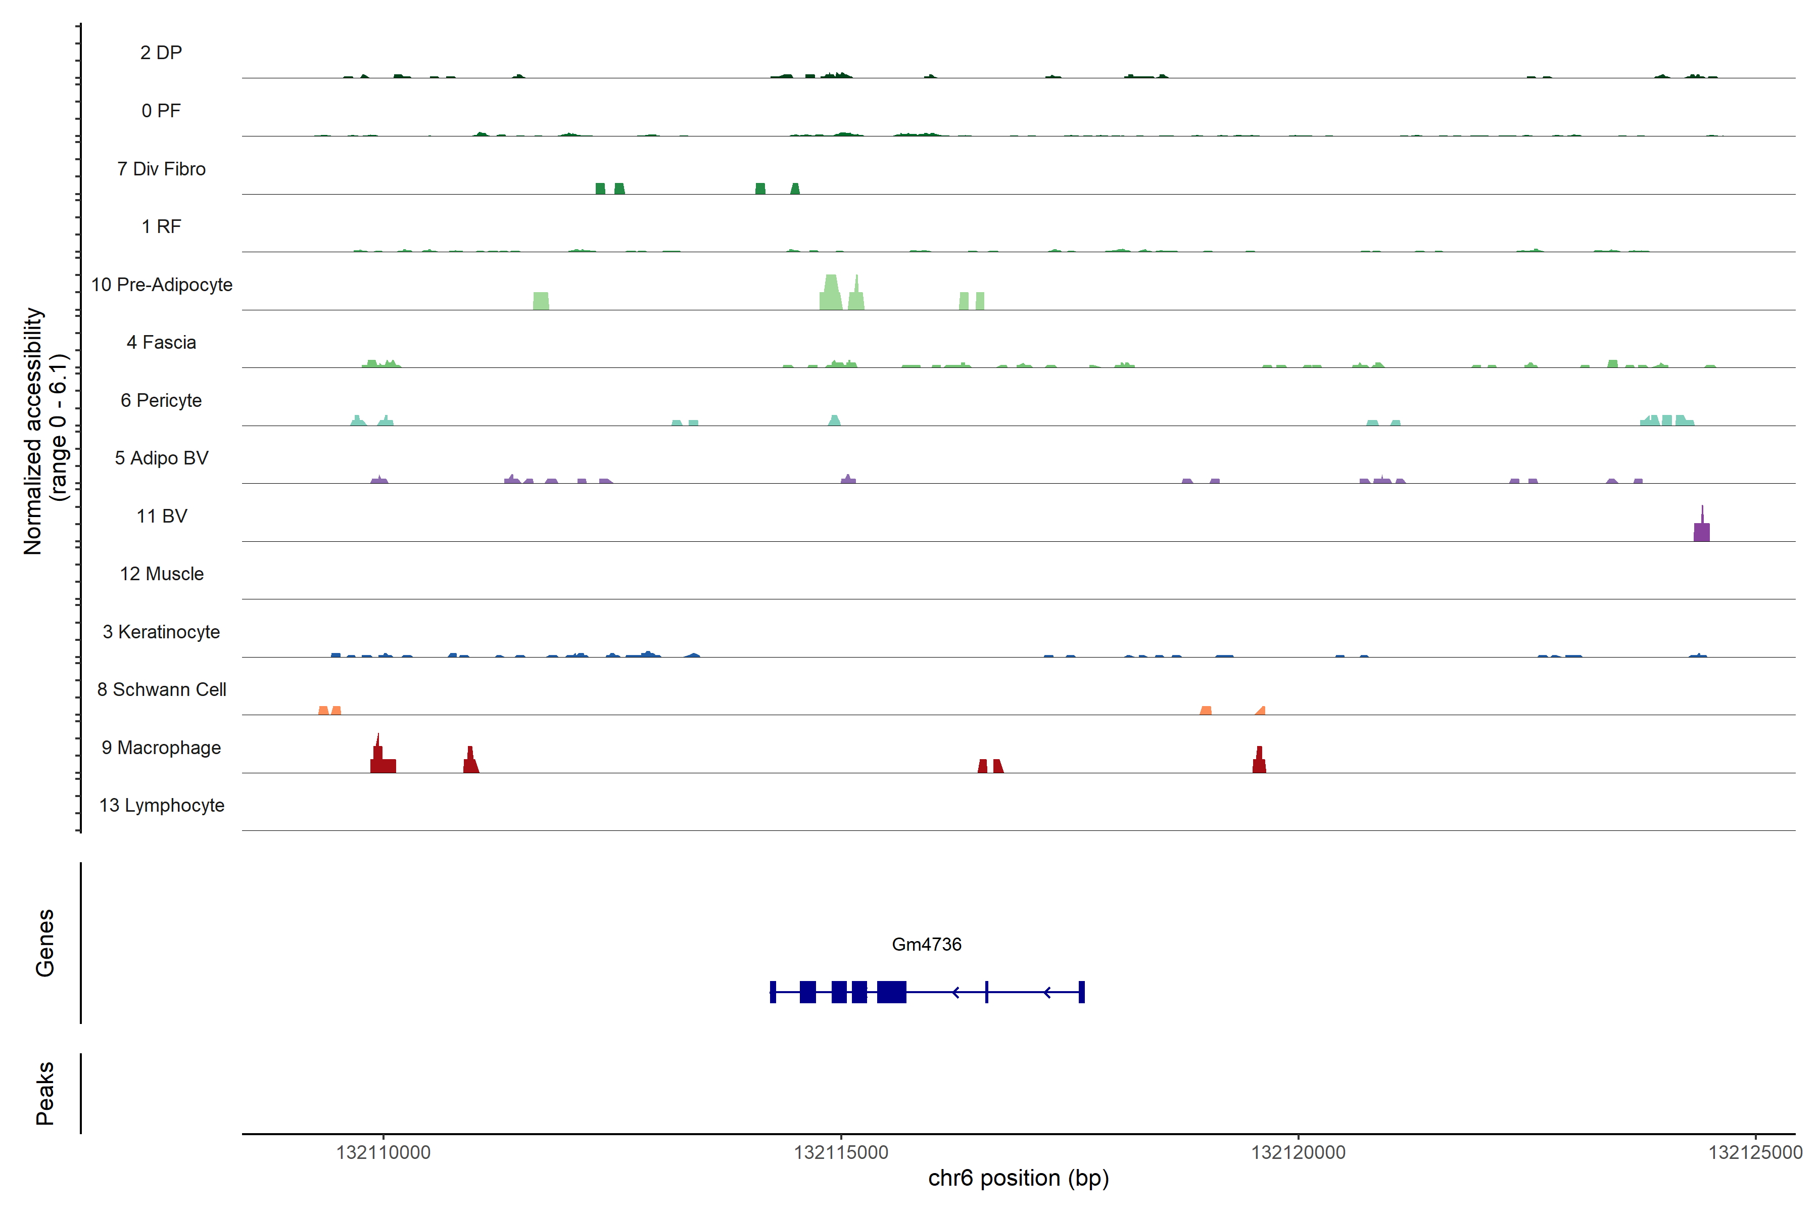Image resolution: width=1819 pixels, height=1213 pixels.
Task: Click the 9 Macrophage track label
Action: point(161,748)
